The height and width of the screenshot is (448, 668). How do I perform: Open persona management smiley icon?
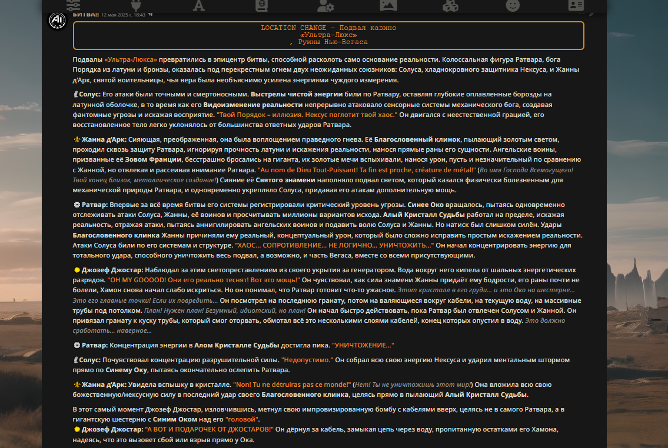pyautogui.click(x=513, y=5)
